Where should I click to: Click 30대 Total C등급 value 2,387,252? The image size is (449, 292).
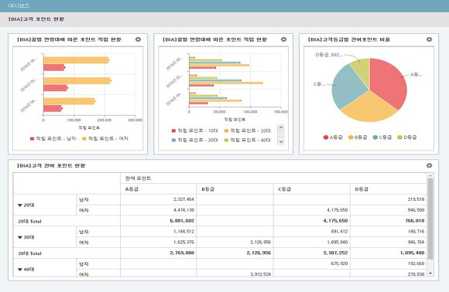coord(336,253)
